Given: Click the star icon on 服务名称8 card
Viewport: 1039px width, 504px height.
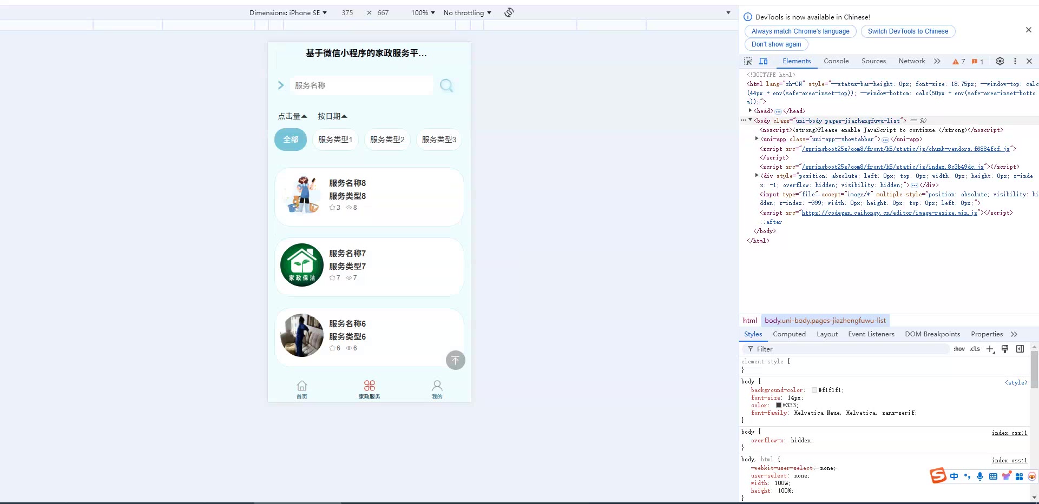Looking at the screenshot, I should (332, 208).
